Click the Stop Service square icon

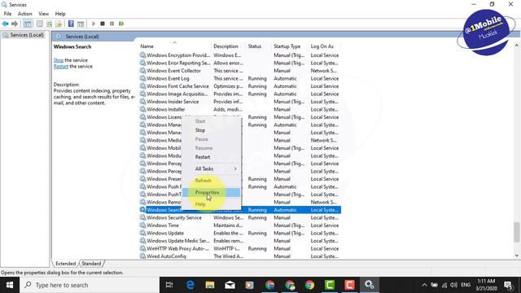(103, 24)
